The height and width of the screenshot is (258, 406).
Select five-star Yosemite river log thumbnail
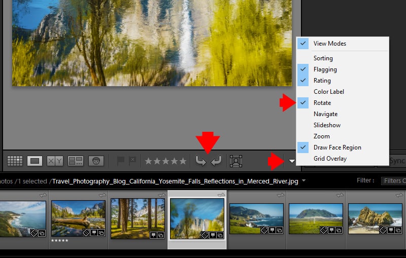[78, 218]
